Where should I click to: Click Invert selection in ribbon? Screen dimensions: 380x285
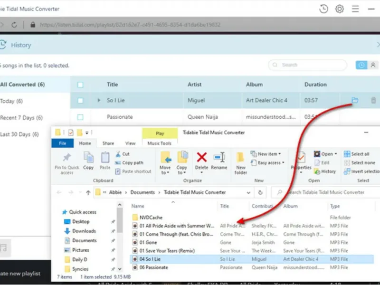coord(361,171)
